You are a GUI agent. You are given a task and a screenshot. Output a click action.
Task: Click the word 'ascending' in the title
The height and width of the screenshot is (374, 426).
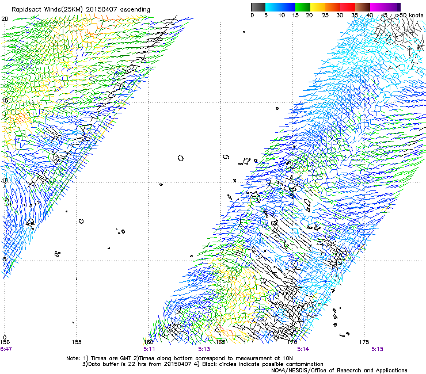(135, 10)
